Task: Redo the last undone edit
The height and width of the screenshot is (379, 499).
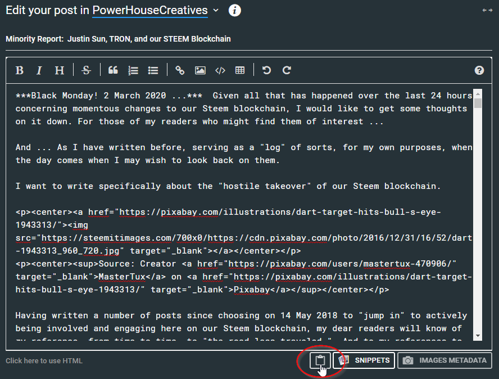Action: 287,70
